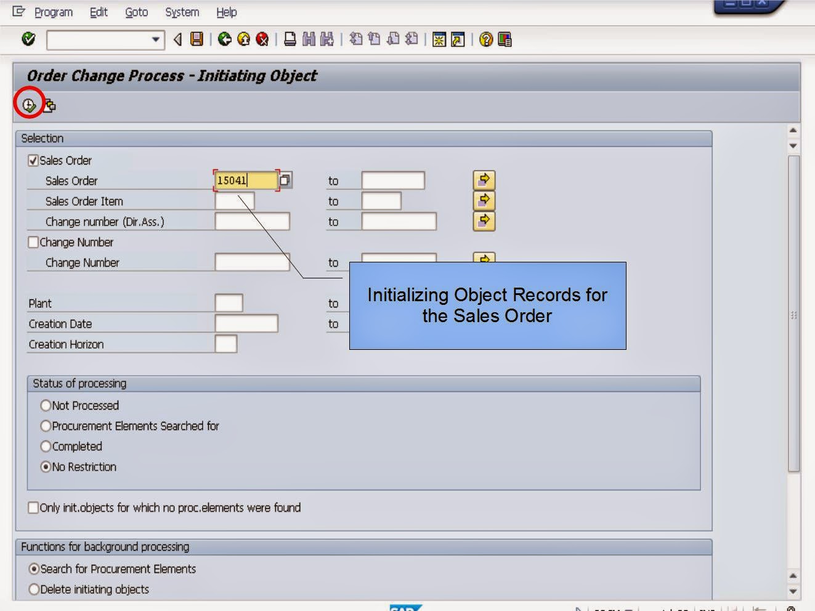This screenshot has height=611, width=815.
Task: Execute the order change process report
Action: 27,105
